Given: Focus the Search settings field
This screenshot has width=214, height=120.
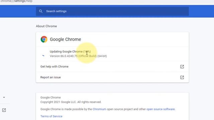Looking at the screenshot, I should [112, 11].
